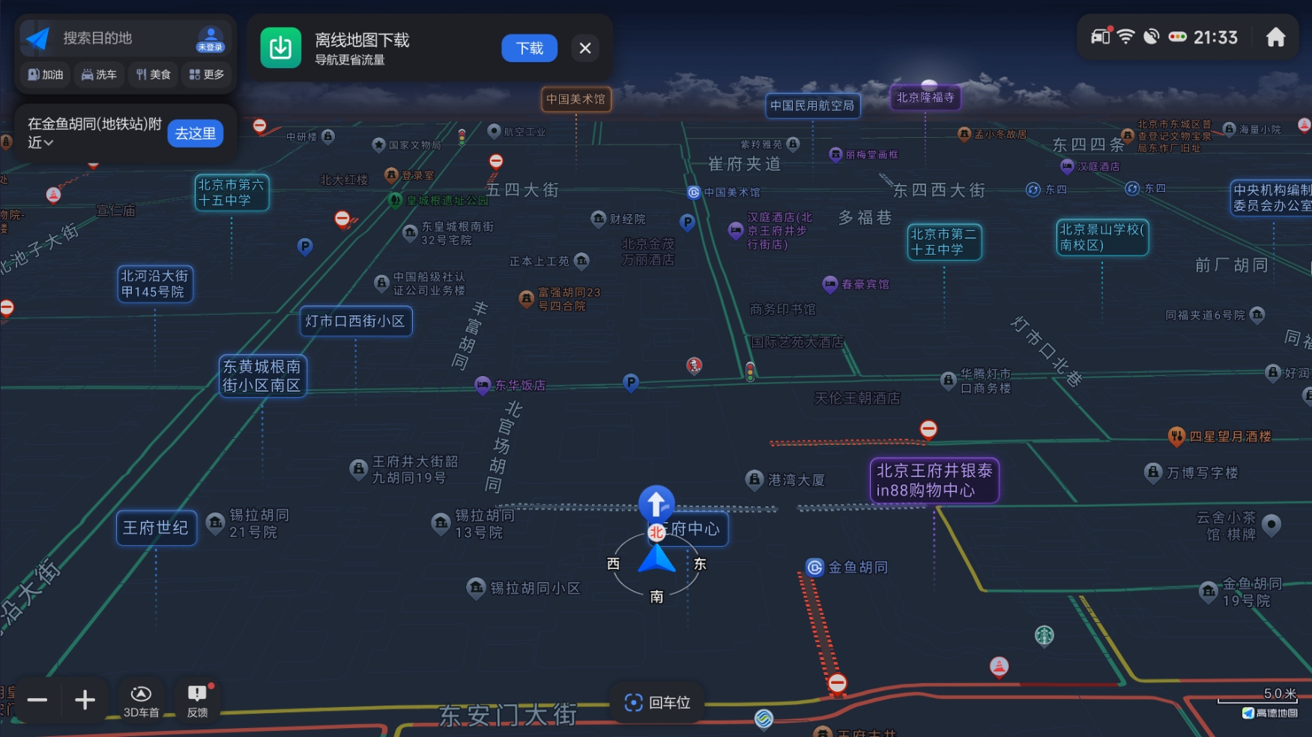Tap the 皇城根遗址公园 park icon
This screenshot has width=1312, height=737.
pyautogui.click(x=396, y=200)
